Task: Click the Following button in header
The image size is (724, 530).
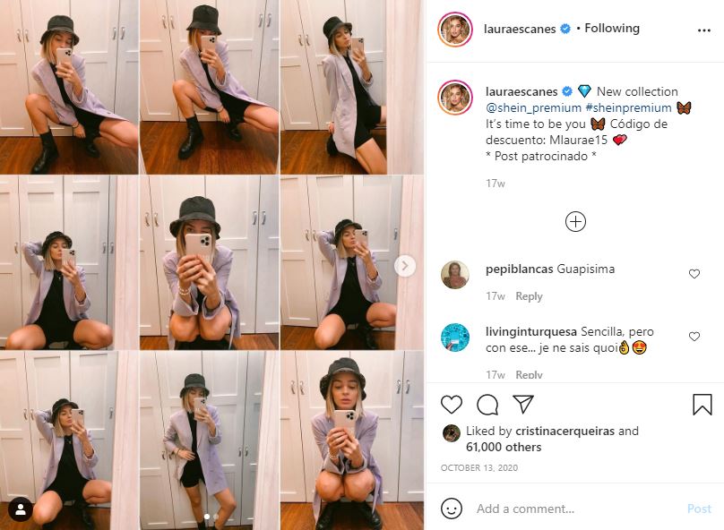Action: (x=612, y=29)
